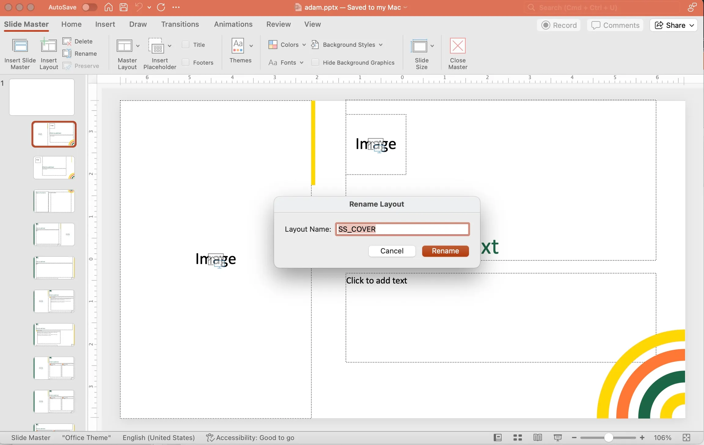Click the Save disk icon
The height and width of the screenshot is (445, 704).
click(x=124, y=7)
